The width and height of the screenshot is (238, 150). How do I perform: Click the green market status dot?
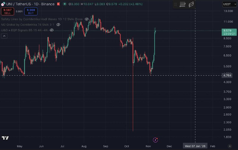pyautogui.click(x=64, y=4)
